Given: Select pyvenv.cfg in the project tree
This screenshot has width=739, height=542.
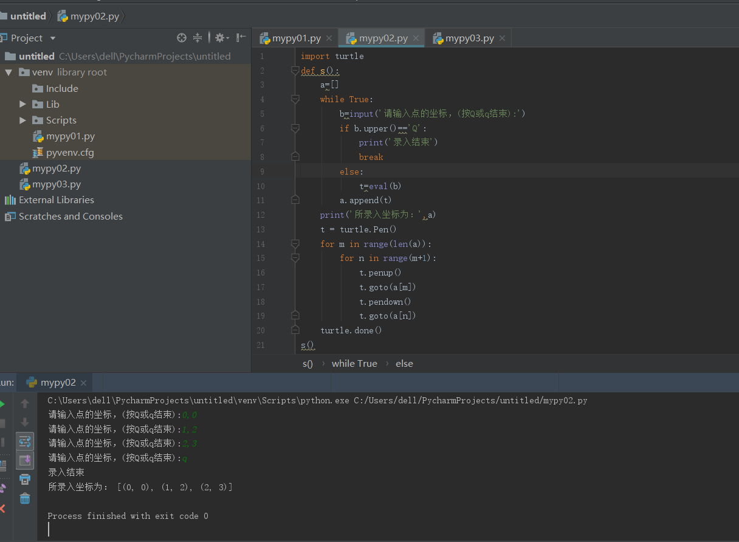Looking at the screenshot, I should coord(125,153).
